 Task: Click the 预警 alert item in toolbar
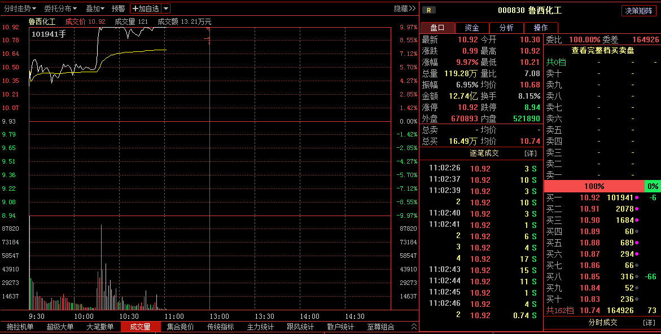pyautogui.click(x=118, y=8)
